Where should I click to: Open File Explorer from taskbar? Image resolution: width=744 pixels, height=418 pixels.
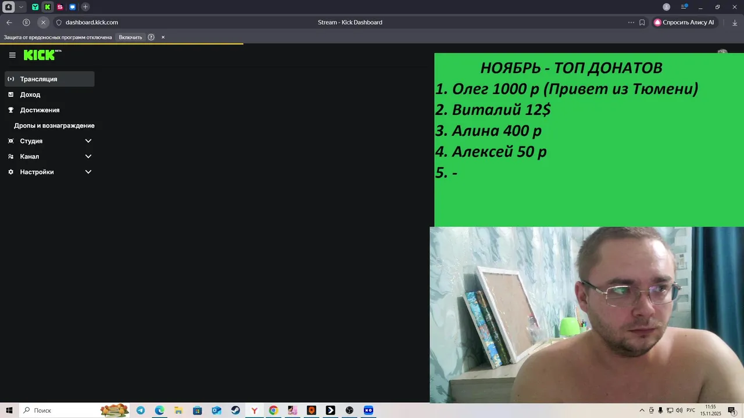tap(178, 410)
